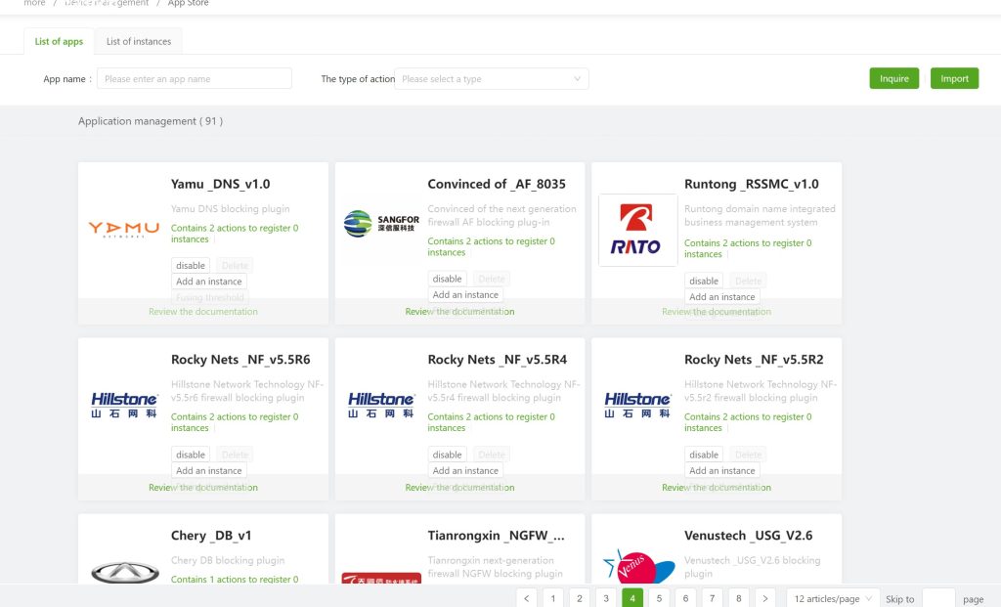Disable Rocky Nets _NF_v5.5R2 app
The width and height of the screenshot is (1001, 607).
[704, 455]
